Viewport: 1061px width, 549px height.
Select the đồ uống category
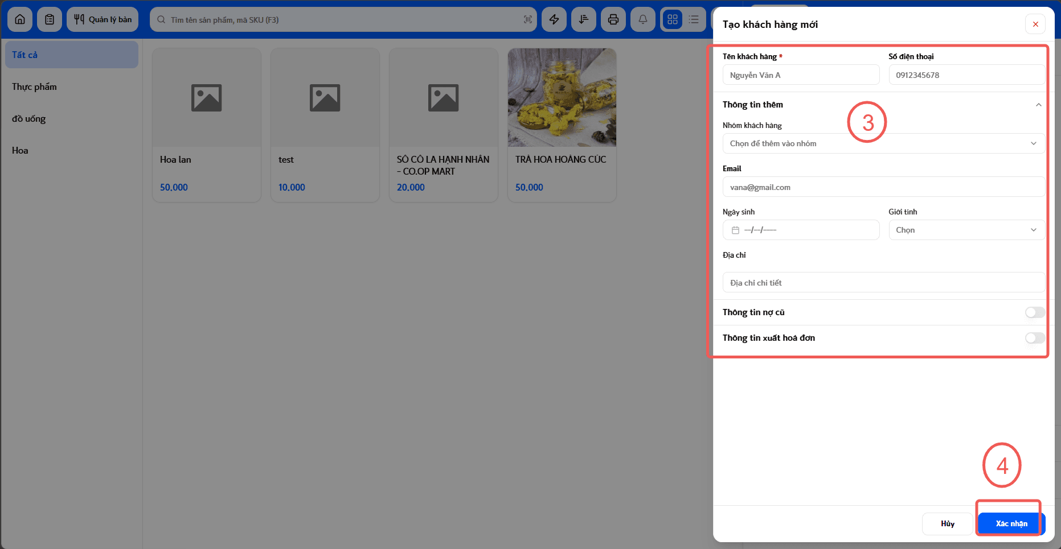(72, 118)
